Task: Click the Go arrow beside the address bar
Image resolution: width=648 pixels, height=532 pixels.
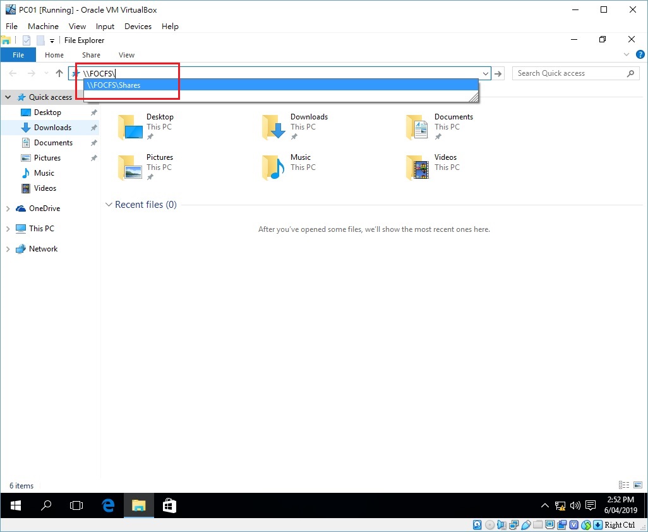Action: (x=498, y=73)
